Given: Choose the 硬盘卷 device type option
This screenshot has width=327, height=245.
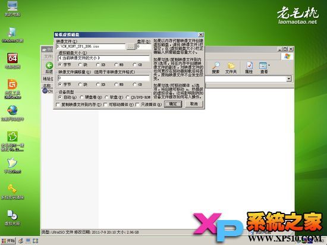Looking at the screenshot, I should 82,98.
